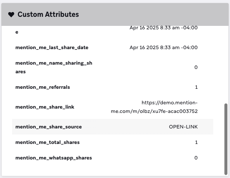Select the highlighted mention_me_share_source row
230x178 pixels.
coord(112,127)
